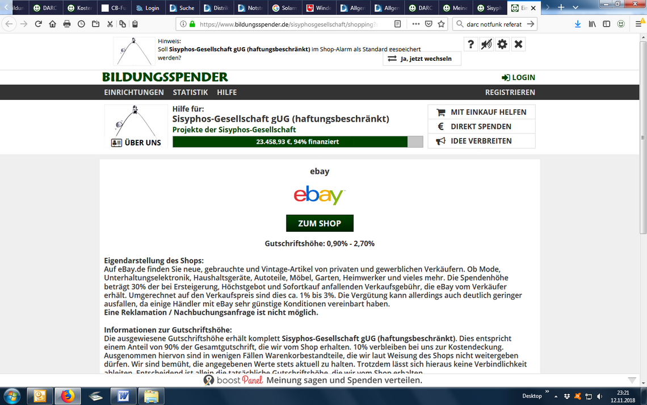Open the EINRICHTUNGEN menu
Image resolution: width=647 pixels, height=405 pixels.
pyautogui.click(x=134, y=93)
